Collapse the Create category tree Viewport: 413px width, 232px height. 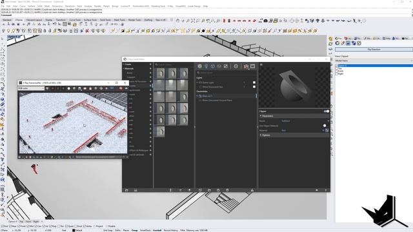123,64
